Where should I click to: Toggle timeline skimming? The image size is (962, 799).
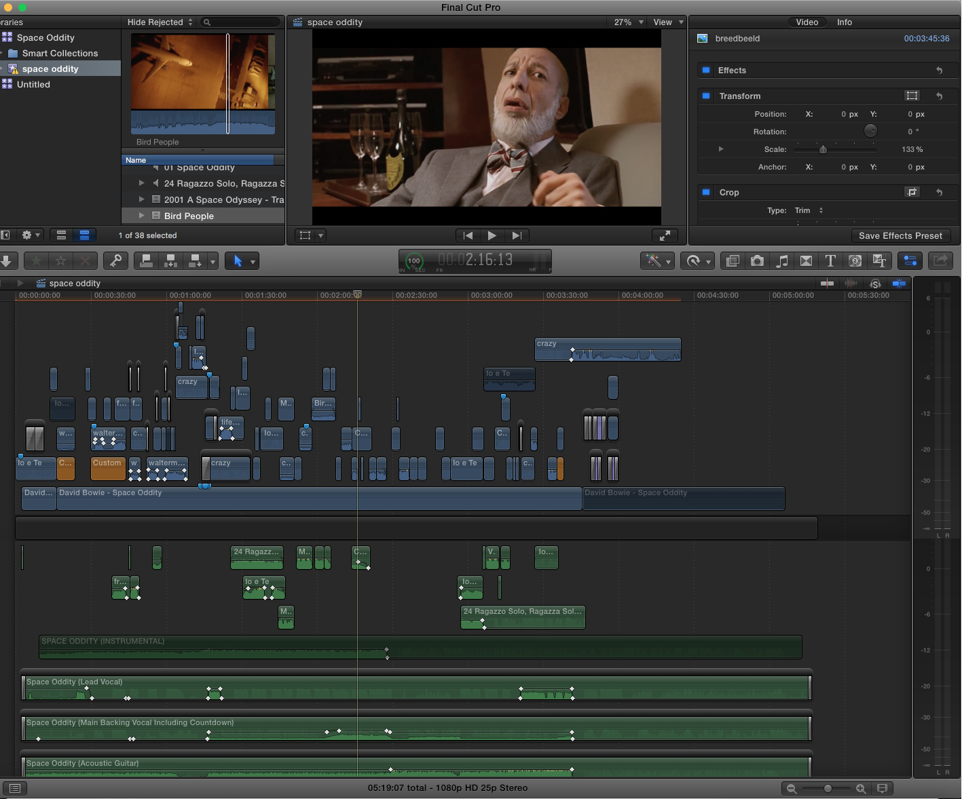pyautogui.click(x=828, y=284)
